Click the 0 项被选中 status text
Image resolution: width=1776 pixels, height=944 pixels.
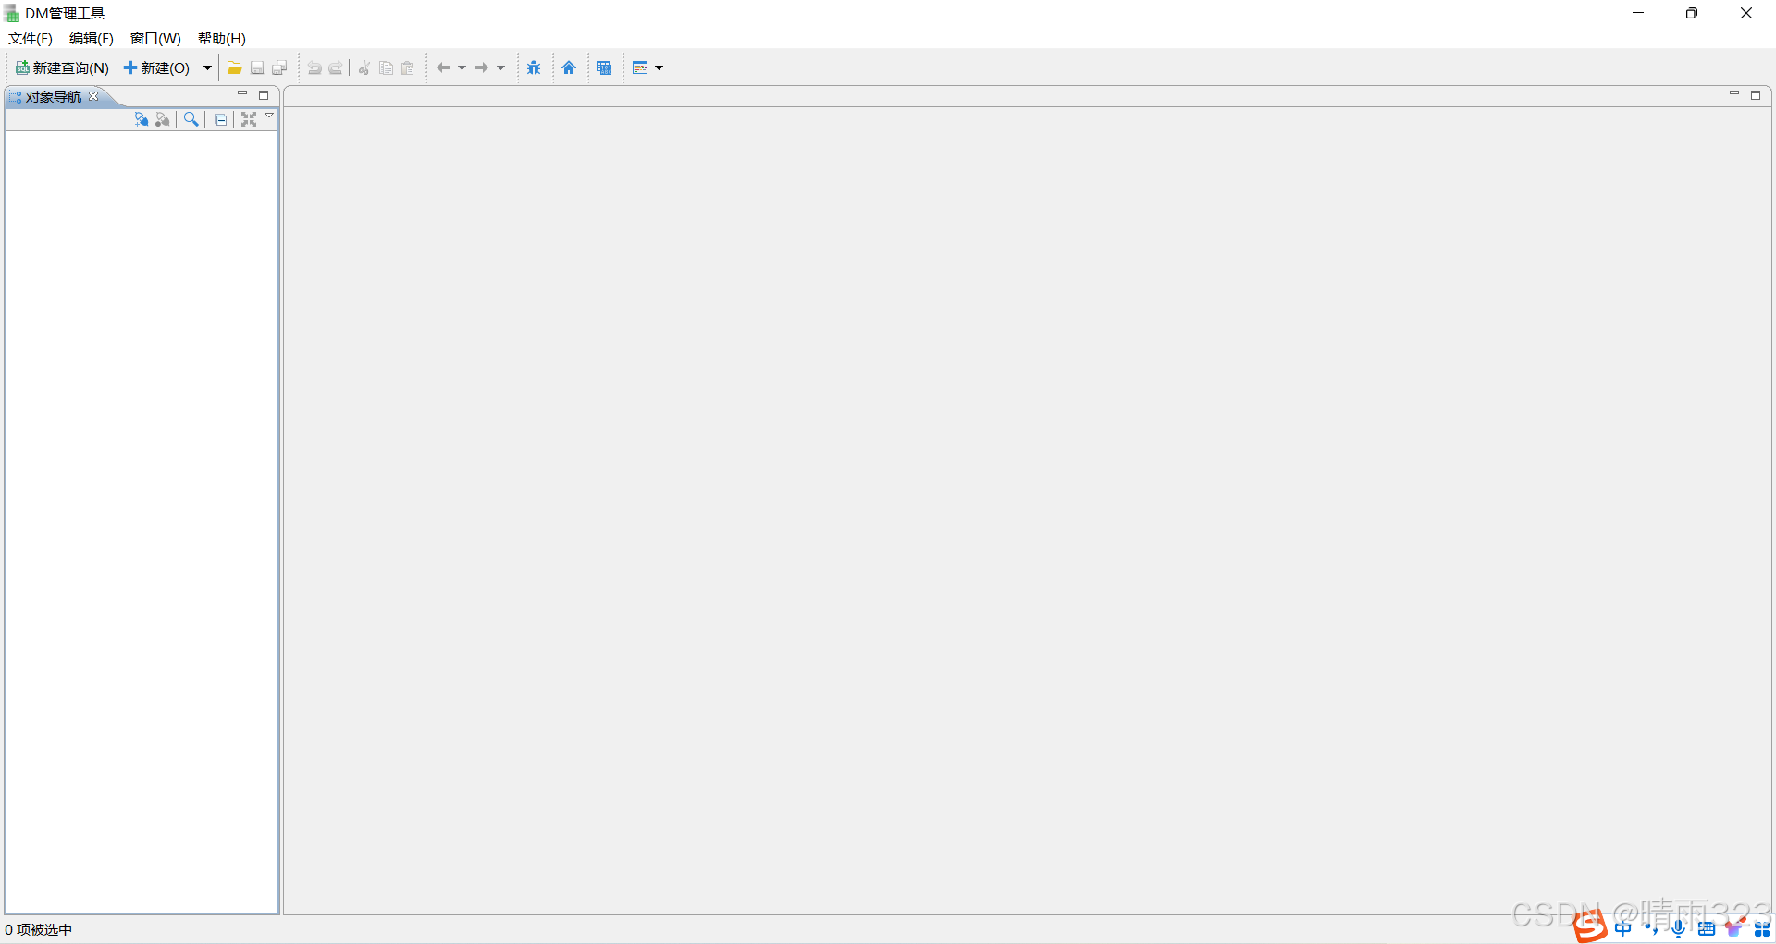pos(39,929)
